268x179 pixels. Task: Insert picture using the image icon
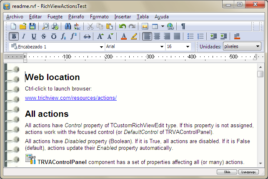[145, 26]
